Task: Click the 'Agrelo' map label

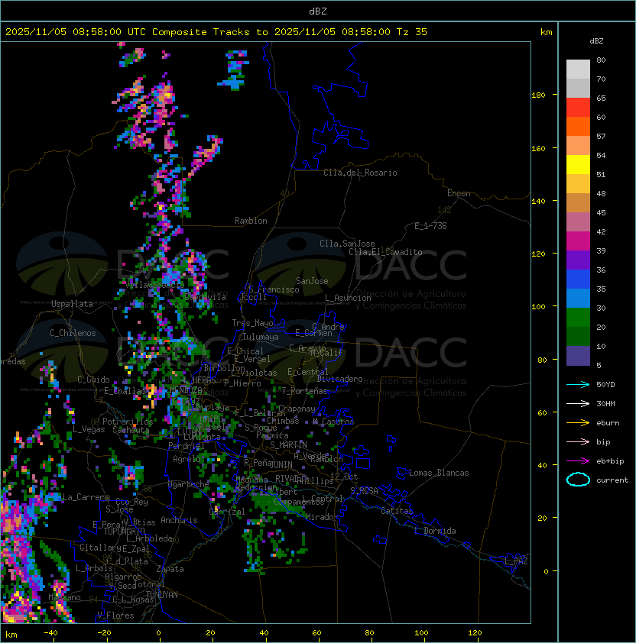Action: coord(187,459)
